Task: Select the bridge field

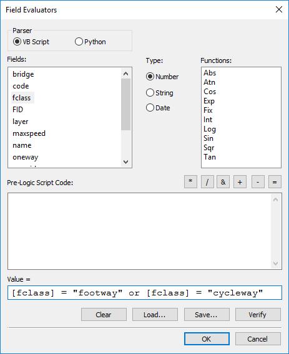Action: [x=23, y=74]
